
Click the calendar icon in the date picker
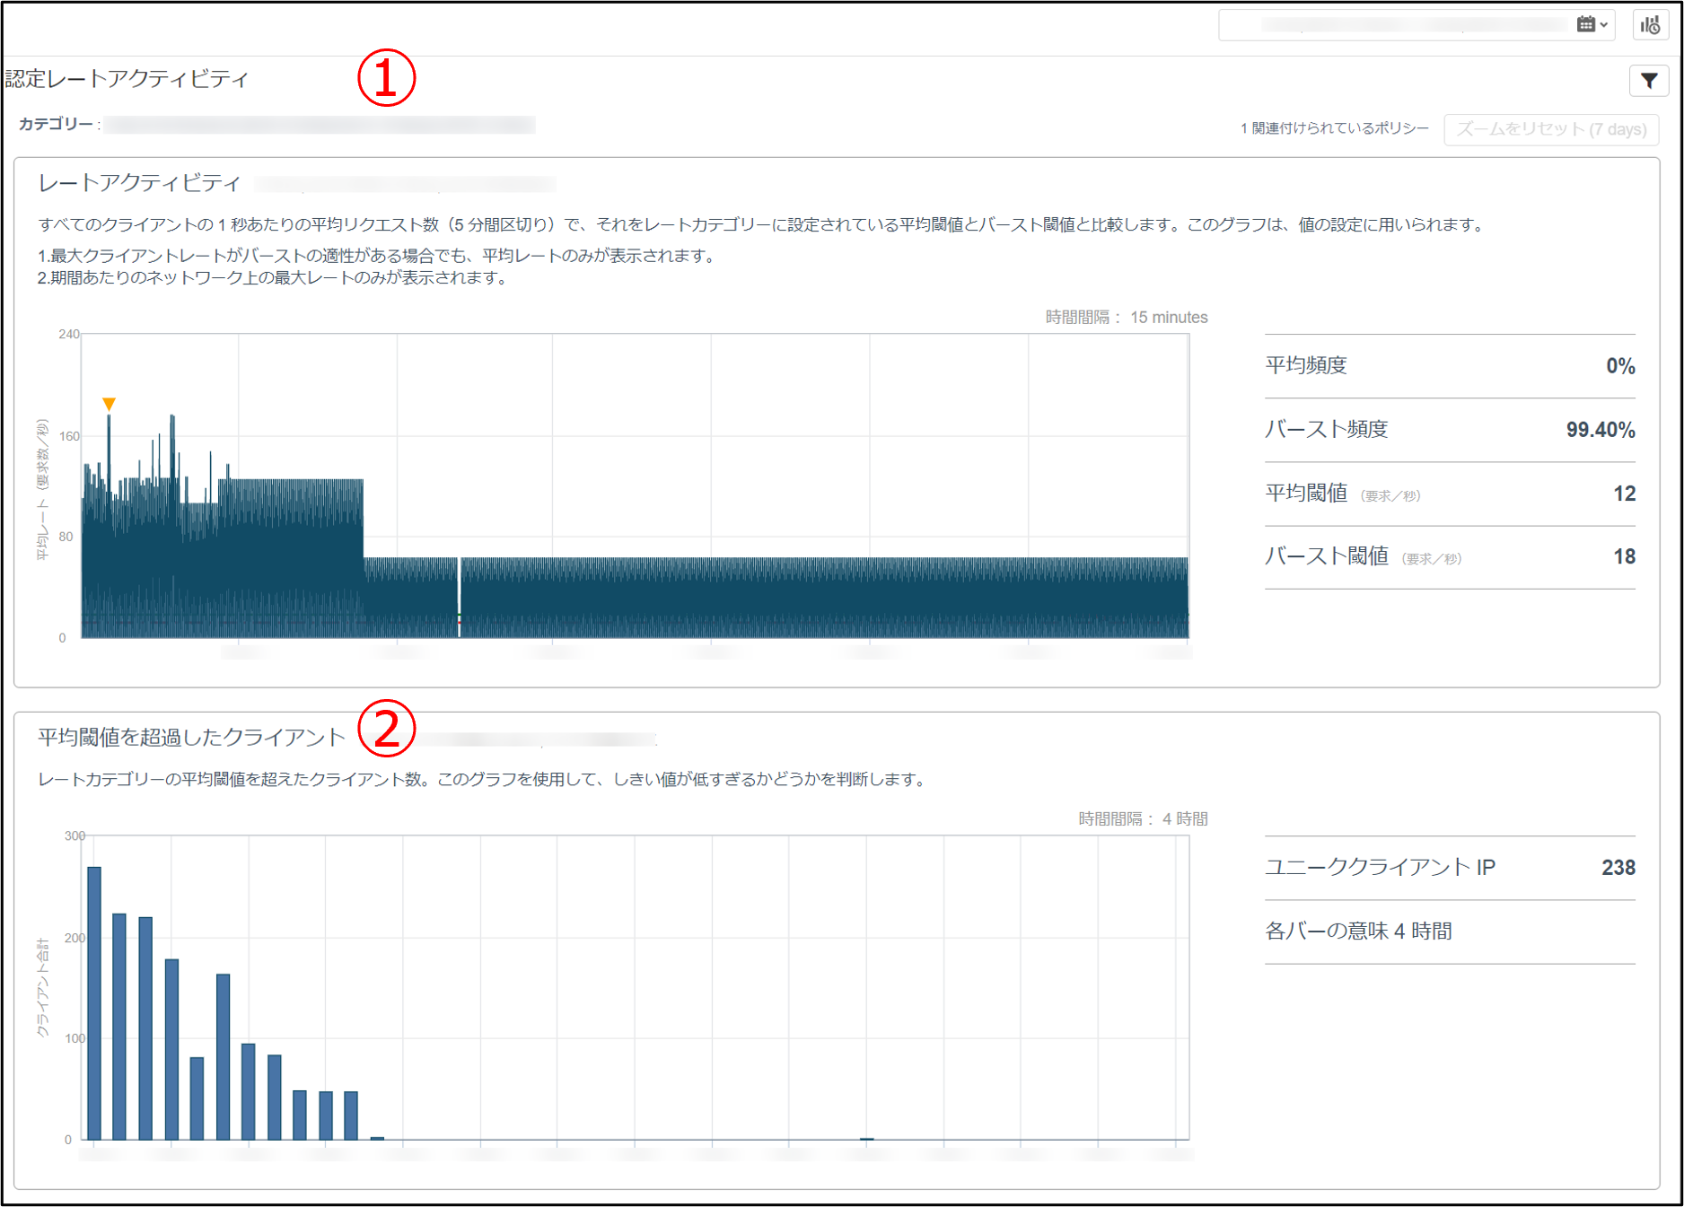click(x=1585, y=24)
